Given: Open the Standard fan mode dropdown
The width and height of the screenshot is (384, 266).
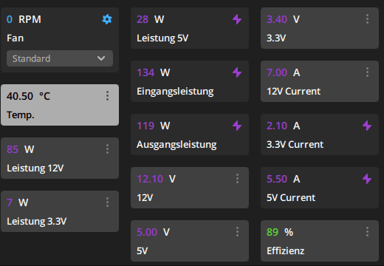Looking at the screenshot, I should click(x=60, y=58).
